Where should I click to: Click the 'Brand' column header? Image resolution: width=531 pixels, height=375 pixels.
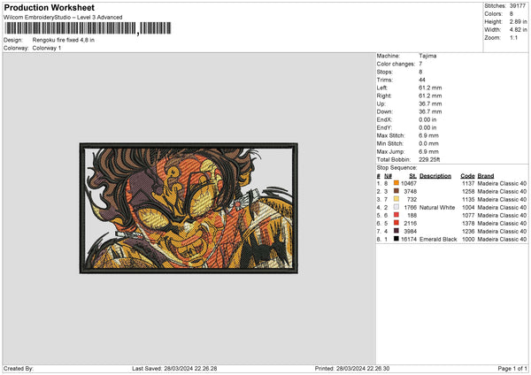point(486,176)
